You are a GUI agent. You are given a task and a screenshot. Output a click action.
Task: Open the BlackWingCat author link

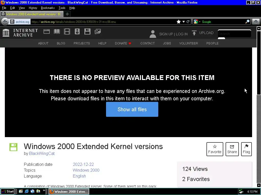[42, 153]
